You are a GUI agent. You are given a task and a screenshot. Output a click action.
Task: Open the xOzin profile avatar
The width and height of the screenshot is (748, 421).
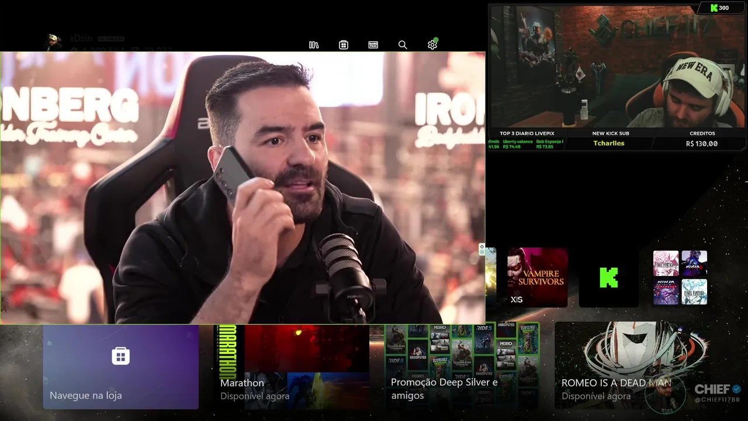click(x=54, y=42)
